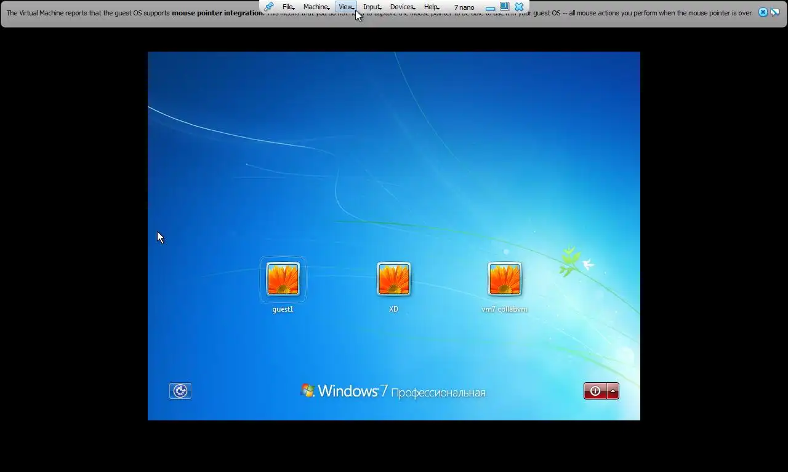Select the vm7 collabvm account picture
The height and width of the screenshot is (472, 788).
coord(505,279)
